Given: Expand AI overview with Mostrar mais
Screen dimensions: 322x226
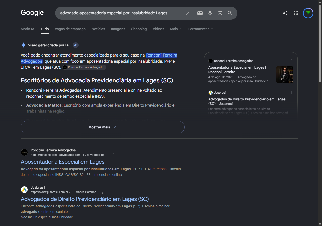Looking at the screenshot, I should [x=103, y=127].
